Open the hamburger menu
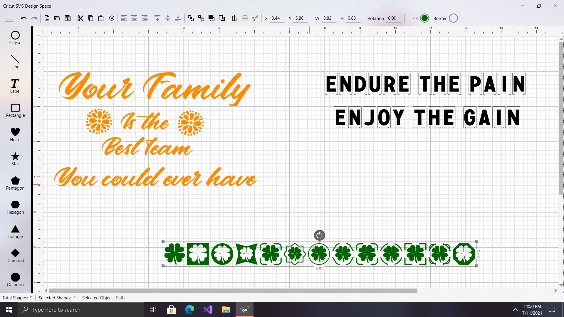 (9, 19)
